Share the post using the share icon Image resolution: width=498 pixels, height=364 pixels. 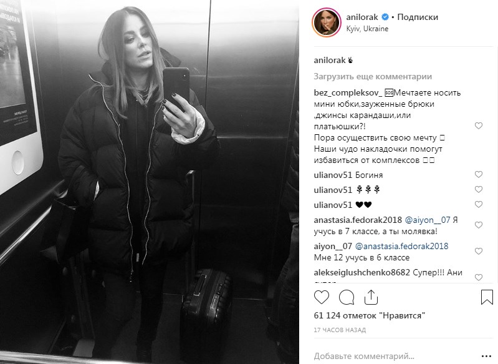click(371, 297)
